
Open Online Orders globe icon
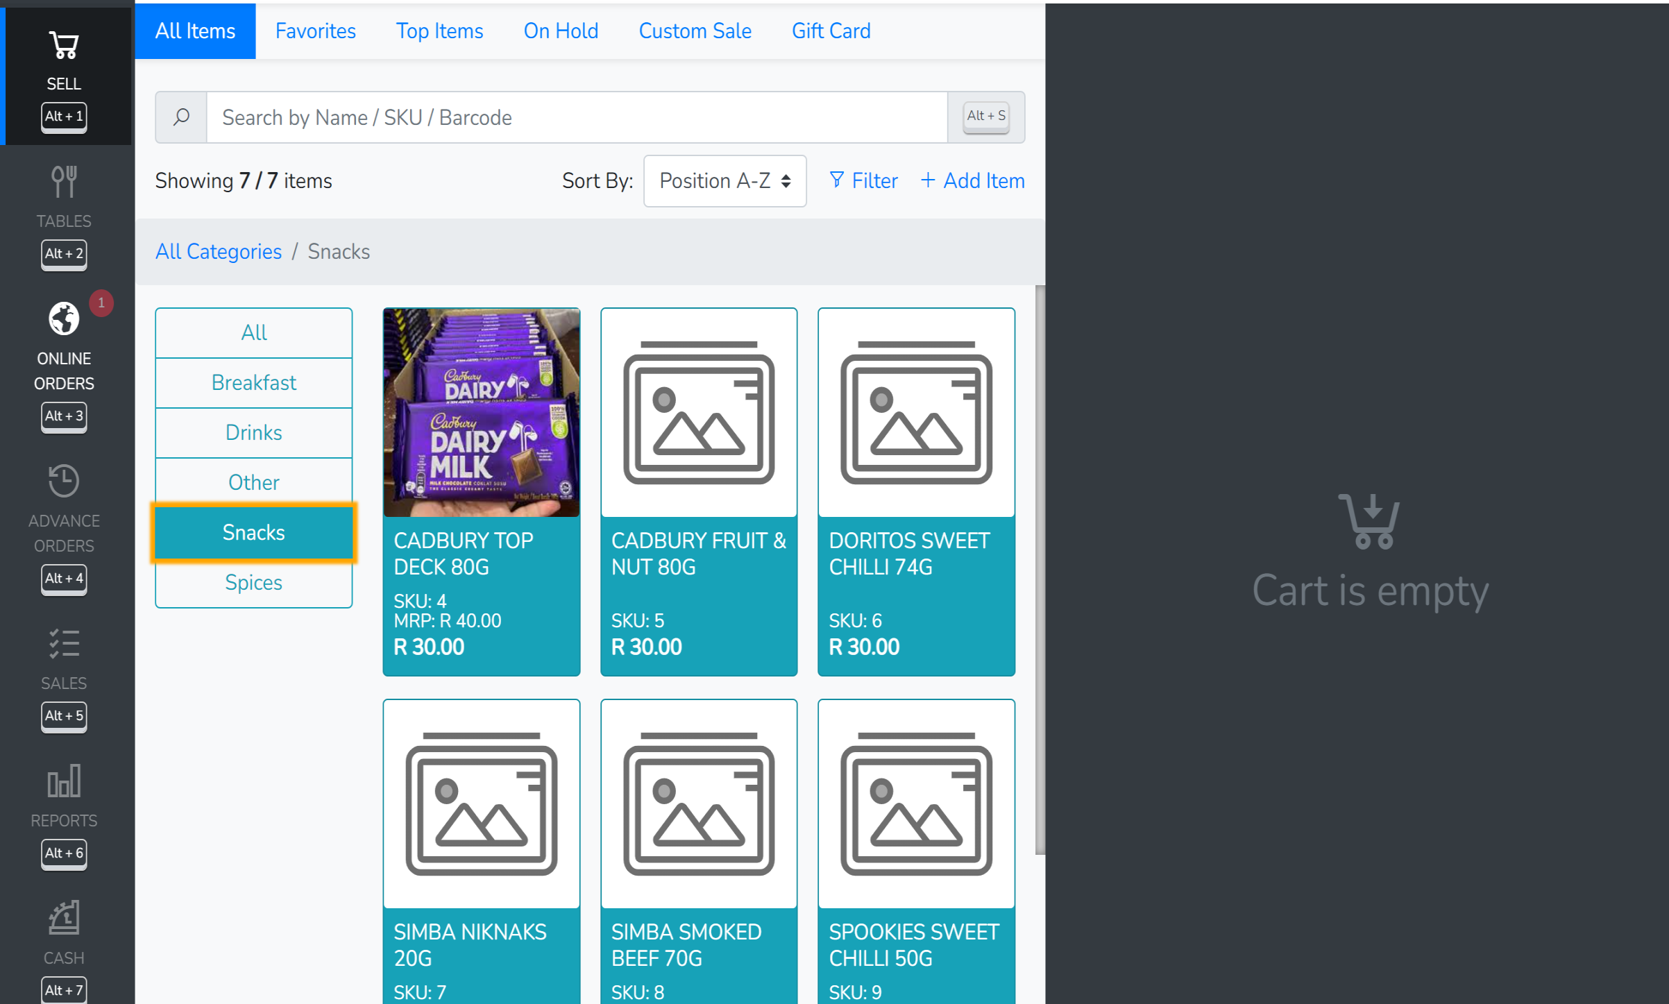tap(64, 318)
